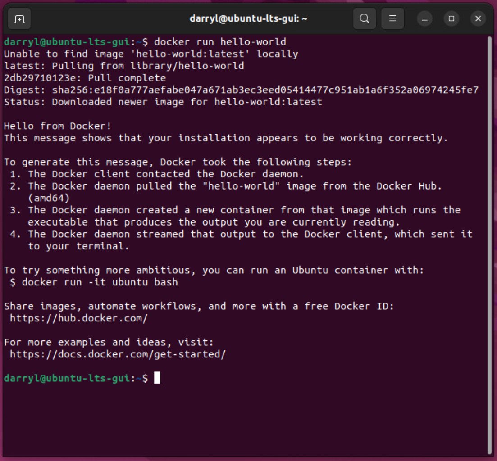Click the terminal vertical scrollbar
Screen dimensions: 497x461
489,245
